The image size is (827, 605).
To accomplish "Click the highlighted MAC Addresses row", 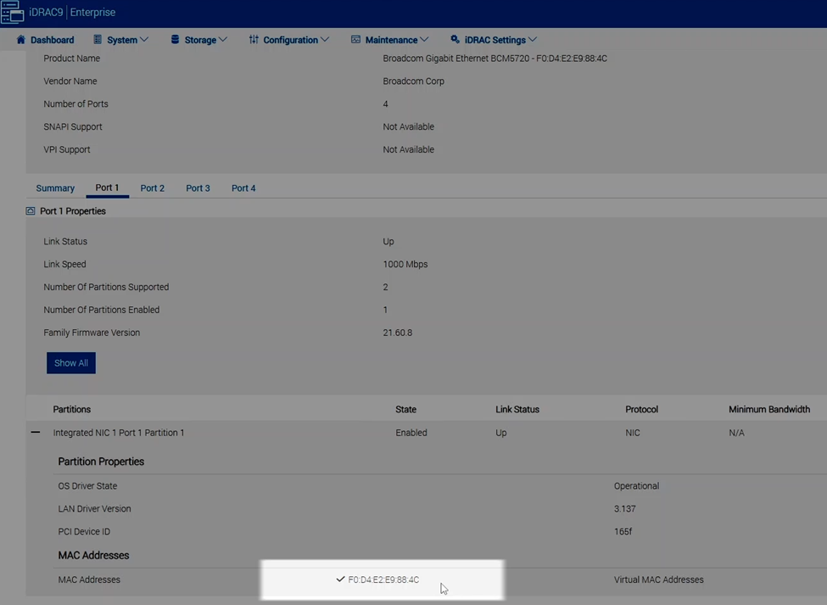I will (381, 580).
